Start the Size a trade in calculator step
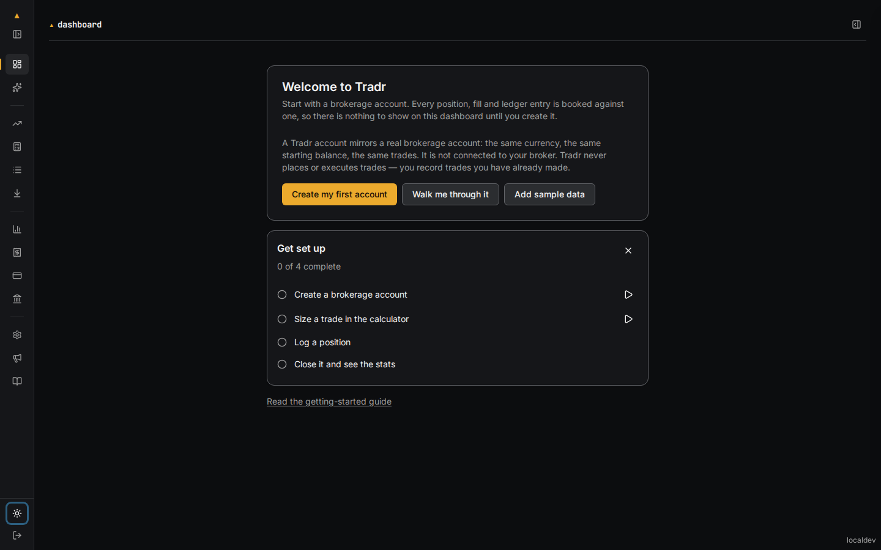 pos(628,319)
